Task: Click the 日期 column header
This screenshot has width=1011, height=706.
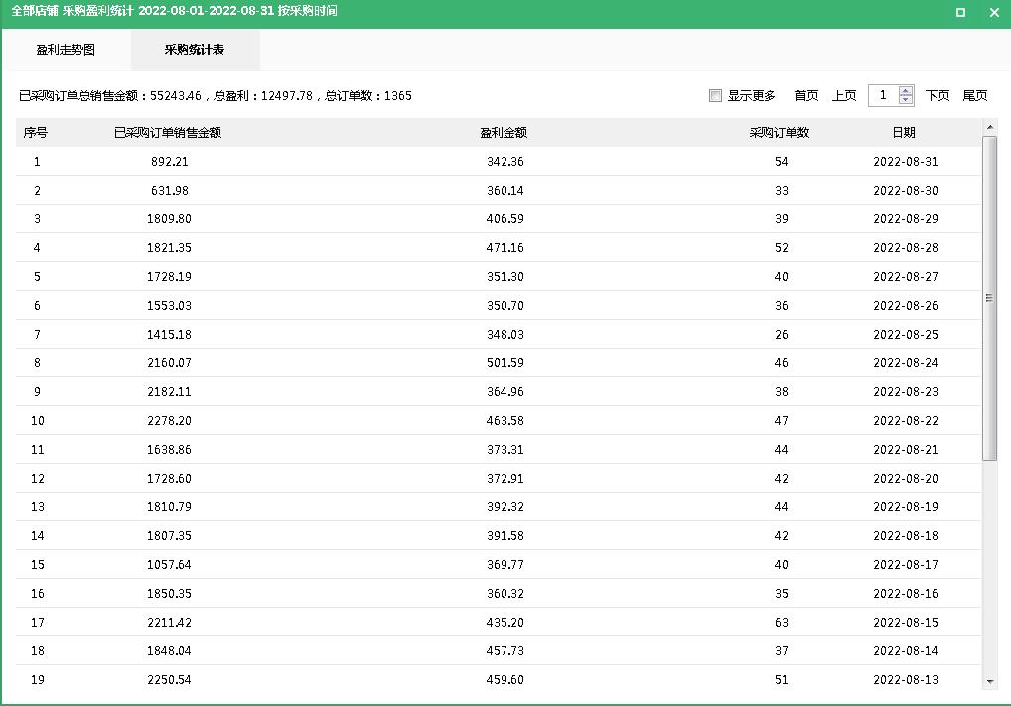Action: click(x=902, y=131)
